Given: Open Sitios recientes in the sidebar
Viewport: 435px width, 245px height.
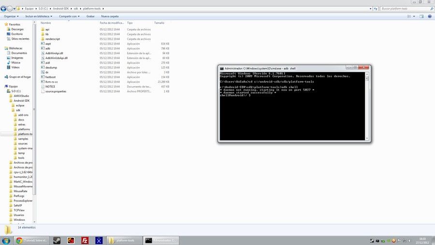Looking at the screenshot, I should point(20,39).
